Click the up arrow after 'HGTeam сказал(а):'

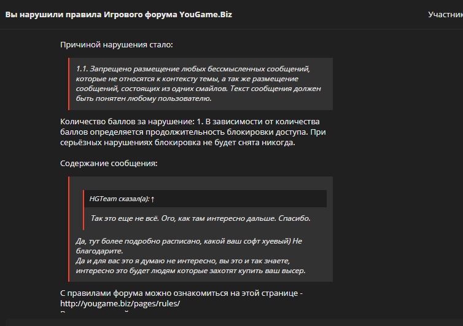[x=152, y=199]
